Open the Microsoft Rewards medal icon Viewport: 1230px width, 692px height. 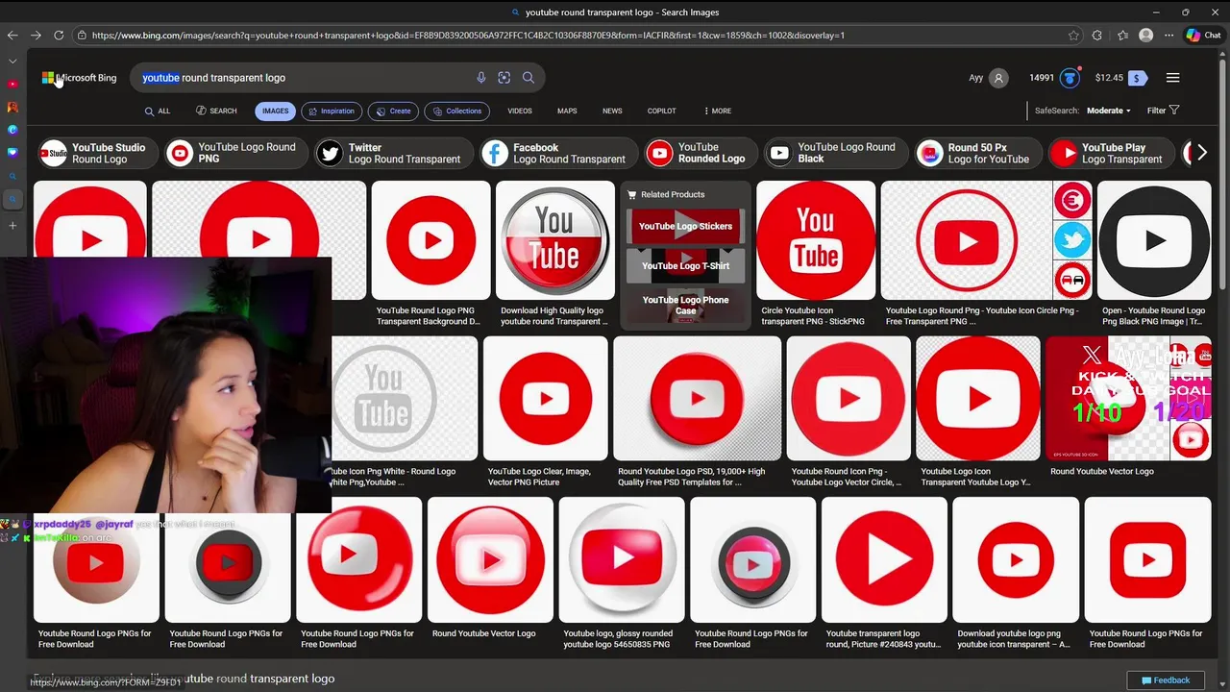[1069, 78]
